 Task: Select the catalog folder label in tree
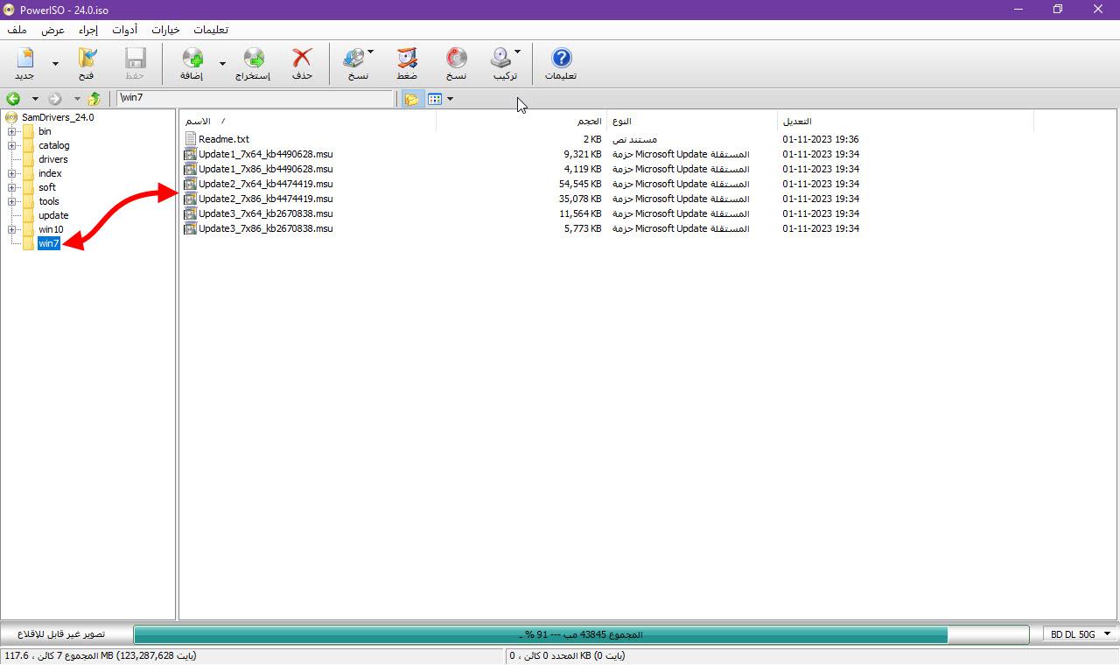[54, 145]
